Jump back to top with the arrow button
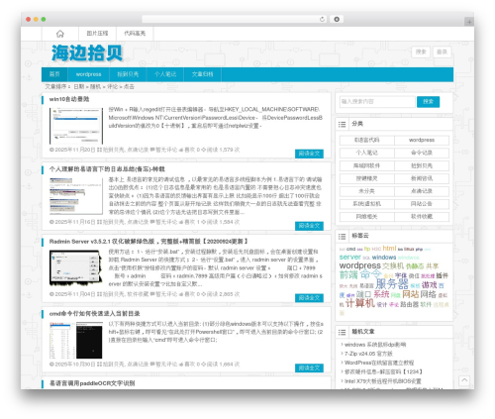The image size is (495, 419). 464,380
